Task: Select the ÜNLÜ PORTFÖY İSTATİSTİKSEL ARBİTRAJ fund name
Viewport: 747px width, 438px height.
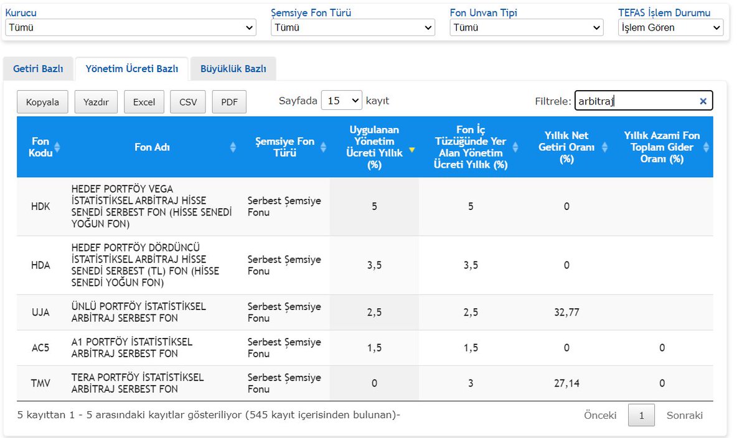Action: [139, 313]
